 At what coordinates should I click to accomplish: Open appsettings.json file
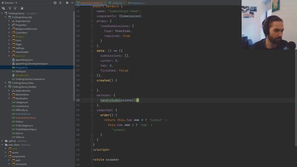(24, 60)
